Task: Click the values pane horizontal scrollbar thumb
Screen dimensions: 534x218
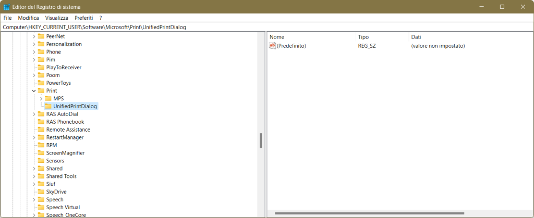Action: pos(370,214)
